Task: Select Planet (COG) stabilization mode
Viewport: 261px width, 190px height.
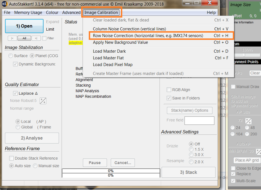Action: point(32,56)
